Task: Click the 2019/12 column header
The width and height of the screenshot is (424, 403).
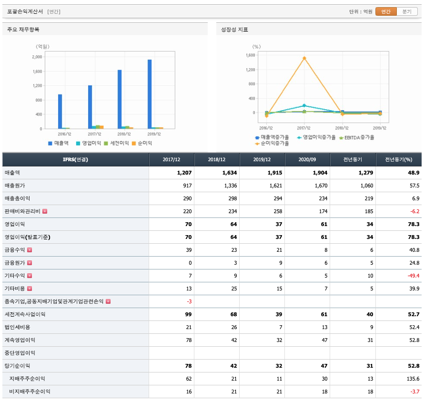Action: [x=262, y=160]
